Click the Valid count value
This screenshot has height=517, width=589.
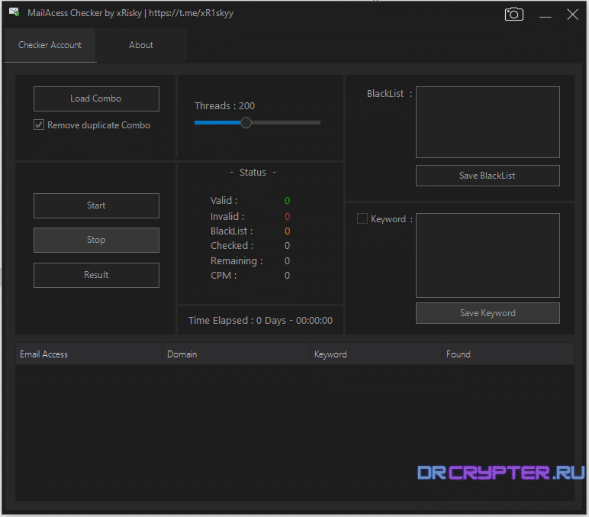pyautogui.click(x=288, y=201)
